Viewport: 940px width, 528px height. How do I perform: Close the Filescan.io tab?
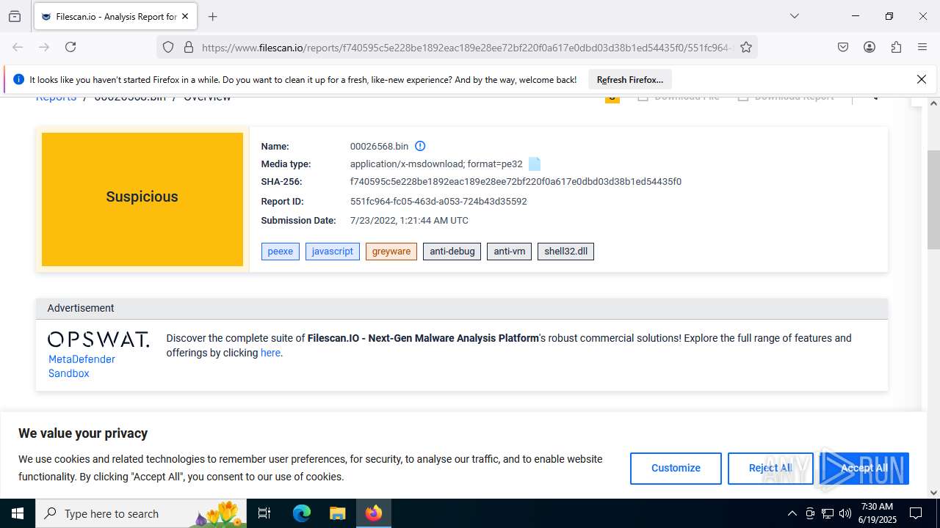[185, 16]
